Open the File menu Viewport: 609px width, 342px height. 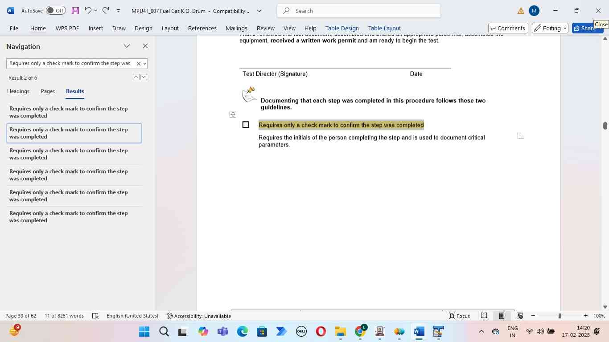click(14, 28)
